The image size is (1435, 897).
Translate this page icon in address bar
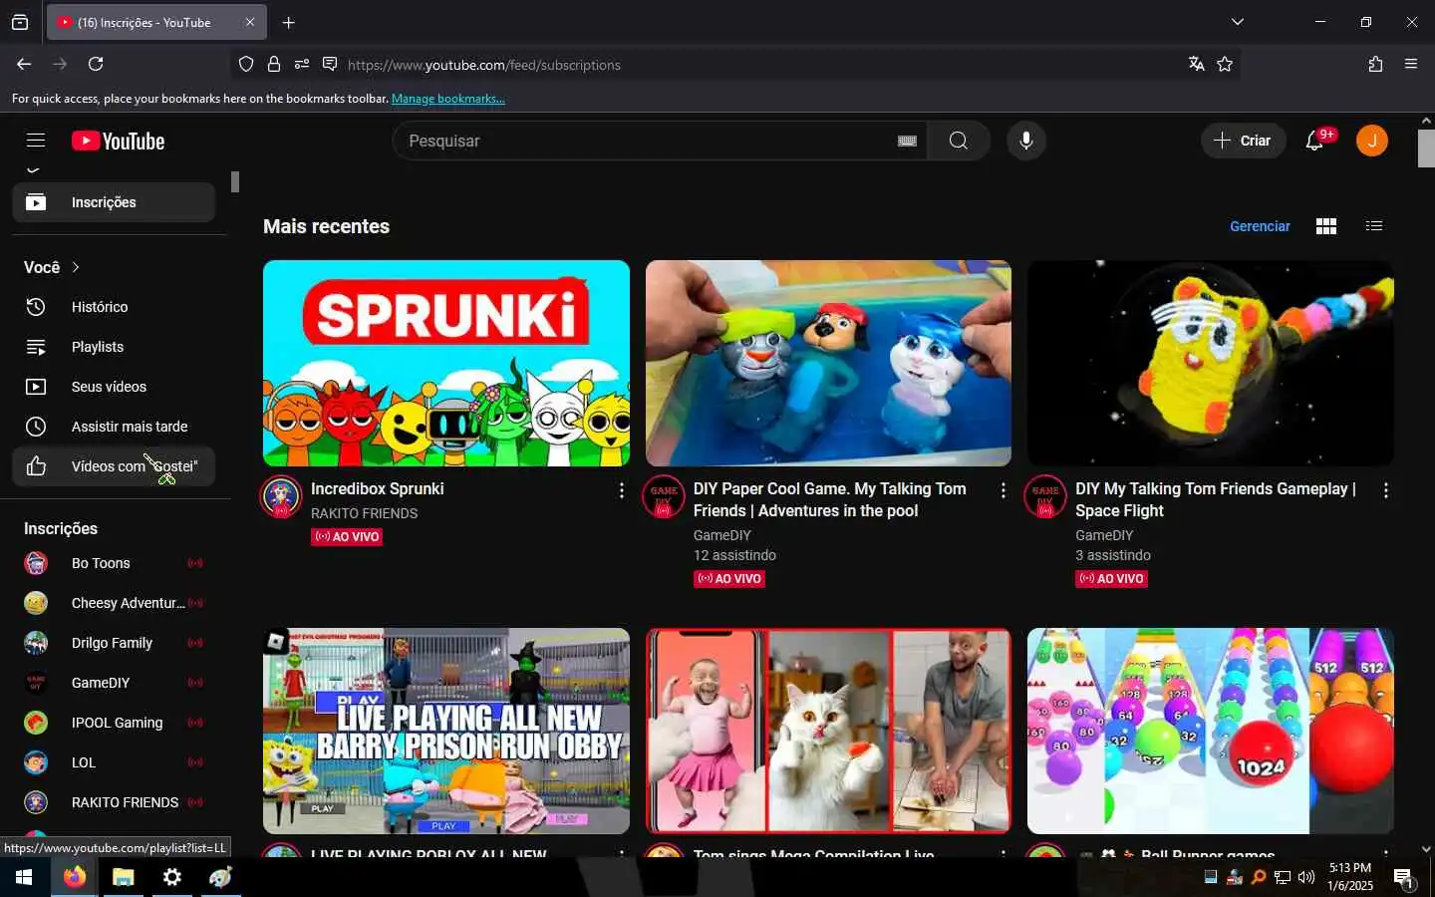tap(1196, 64)
